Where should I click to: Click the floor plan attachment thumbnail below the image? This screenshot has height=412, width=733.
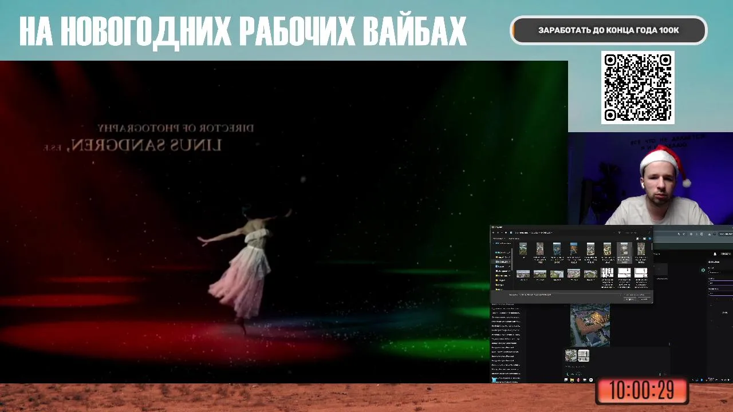click(584, 355)
